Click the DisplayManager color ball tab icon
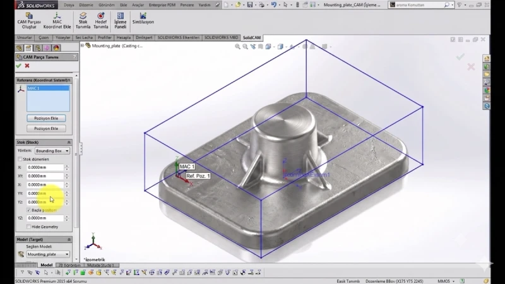505x284 pixels. pyautogui.click(x=56, y=48)
